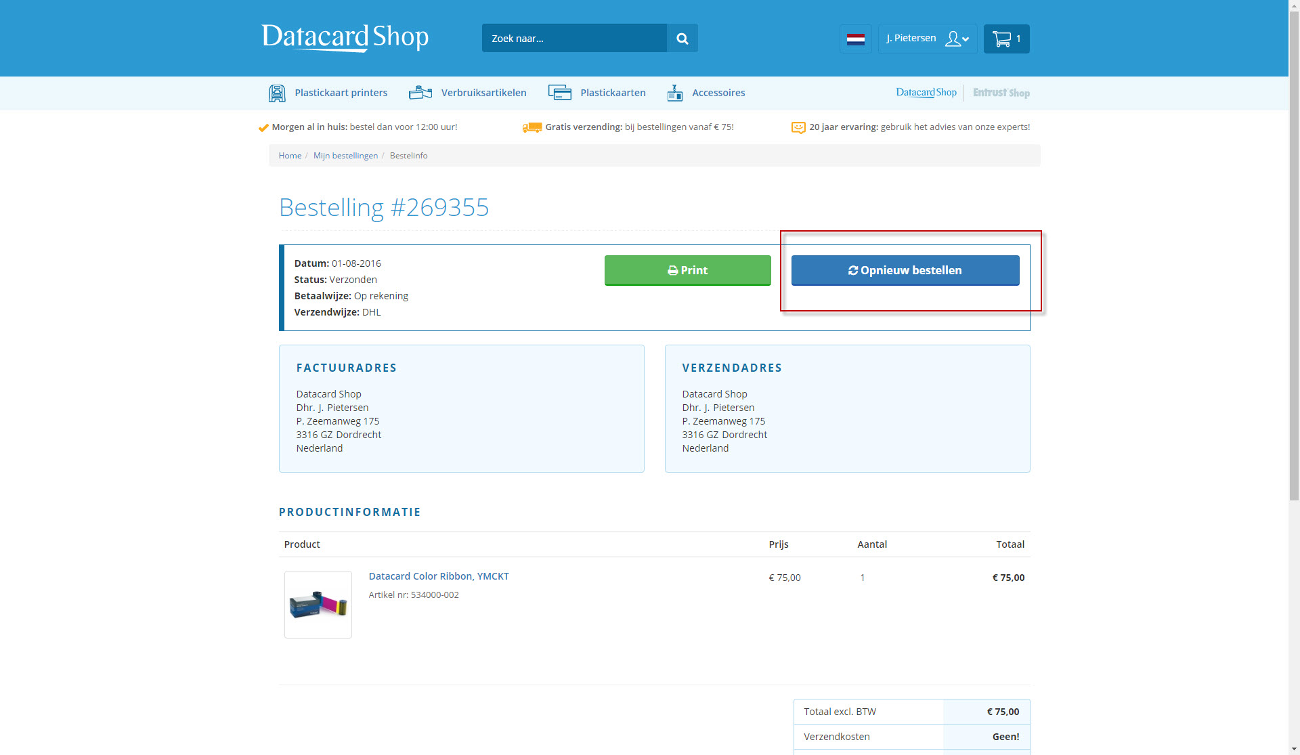Click the Datacard Shop logo
1300x755 pixels.
345,38
